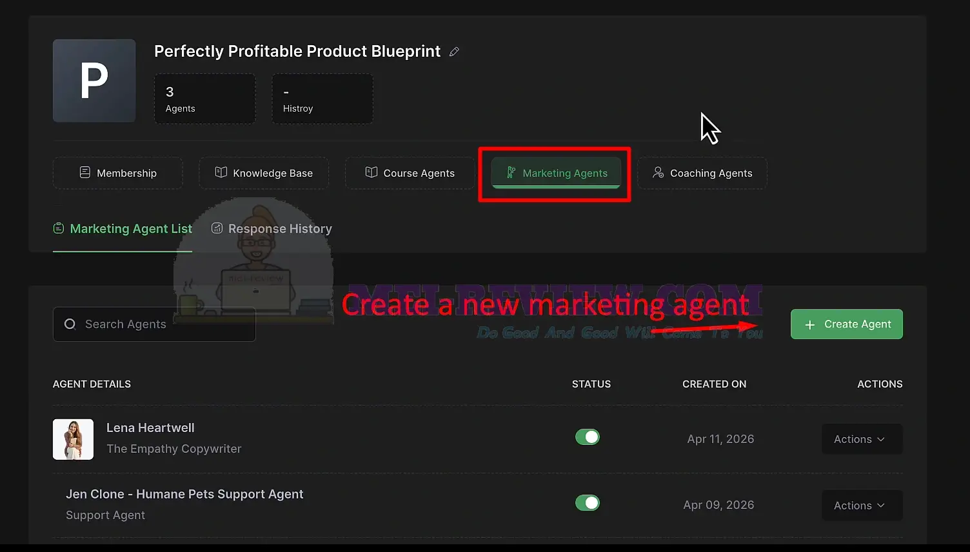Select the Marketing Agents tab
Screen dimensions: 970x552
tap(556, 173)
